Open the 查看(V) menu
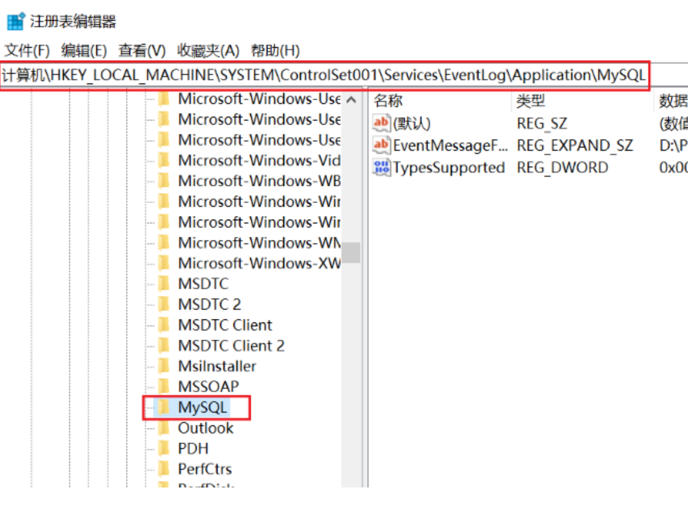Viewport: 688px width, 516px height. coord(141,51)
